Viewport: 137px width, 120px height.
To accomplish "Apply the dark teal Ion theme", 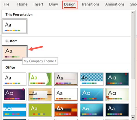I will coord(117,79).
